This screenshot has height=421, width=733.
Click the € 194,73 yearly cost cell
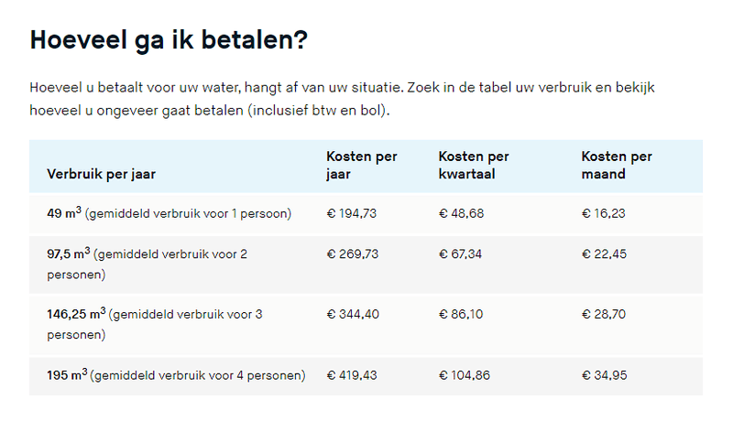coord(352,213)
